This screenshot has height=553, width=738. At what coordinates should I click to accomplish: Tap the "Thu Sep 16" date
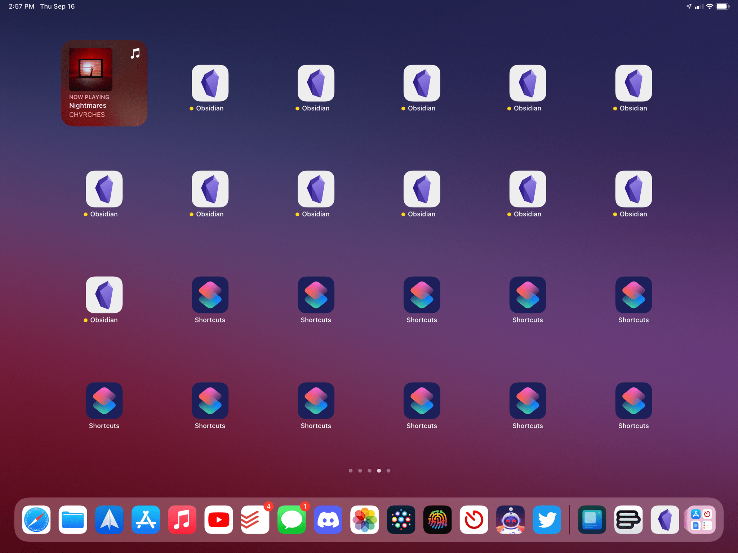click(57, 6)
